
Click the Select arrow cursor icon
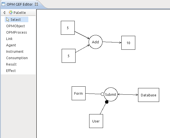[7, 19]
